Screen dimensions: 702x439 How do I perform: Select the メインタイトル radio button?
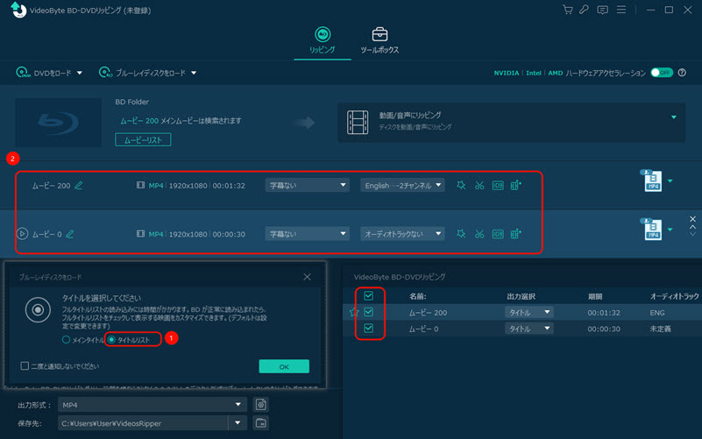point(67,340)
